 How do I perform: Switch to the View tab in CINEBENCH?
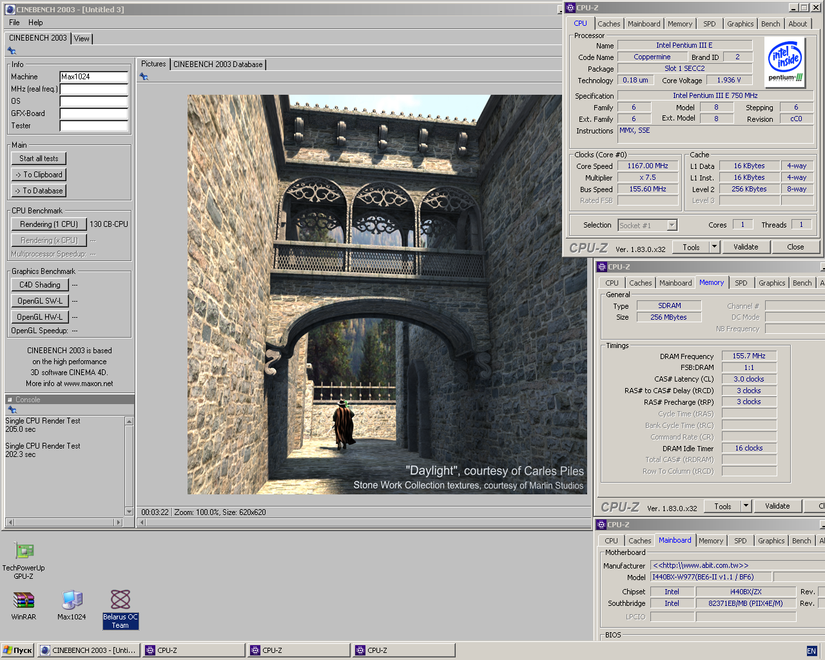(x=82, y=39)
